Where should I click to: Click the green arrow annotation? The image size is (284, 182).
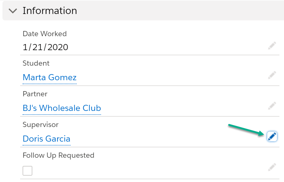coord(246,130)
